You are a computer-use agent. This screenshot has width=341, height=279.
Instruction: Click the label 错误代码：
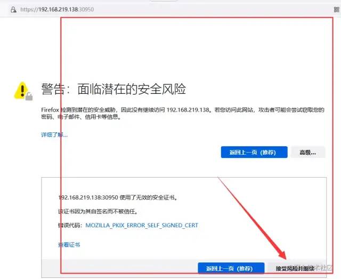70,225
